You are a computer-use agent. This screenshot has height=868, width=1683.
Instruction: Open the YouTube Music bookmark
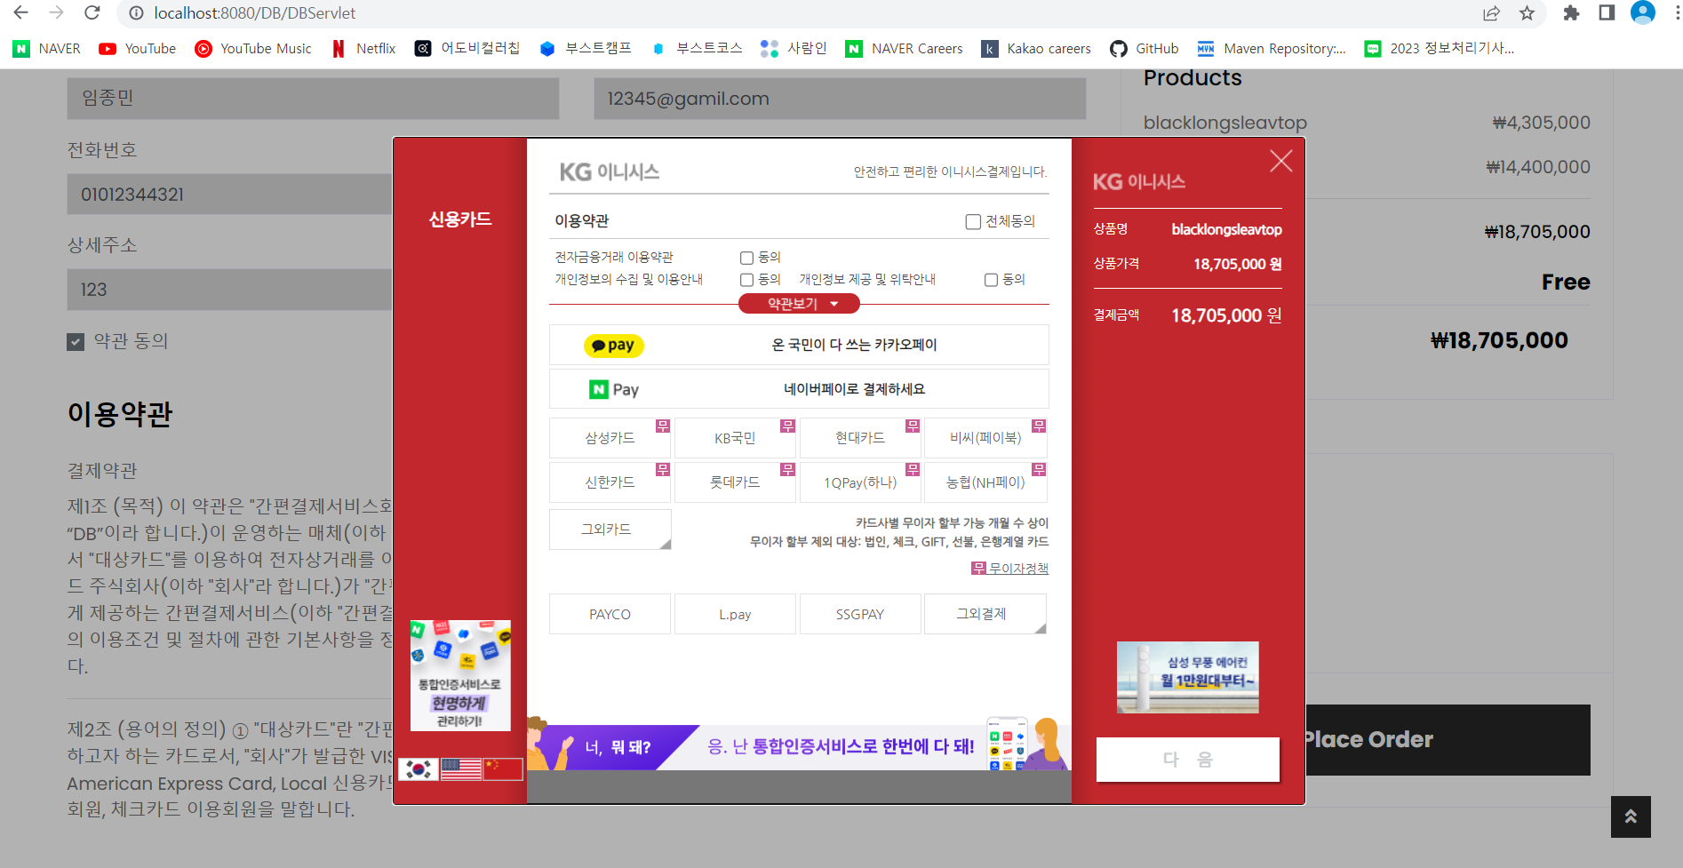tap(254, 49)
